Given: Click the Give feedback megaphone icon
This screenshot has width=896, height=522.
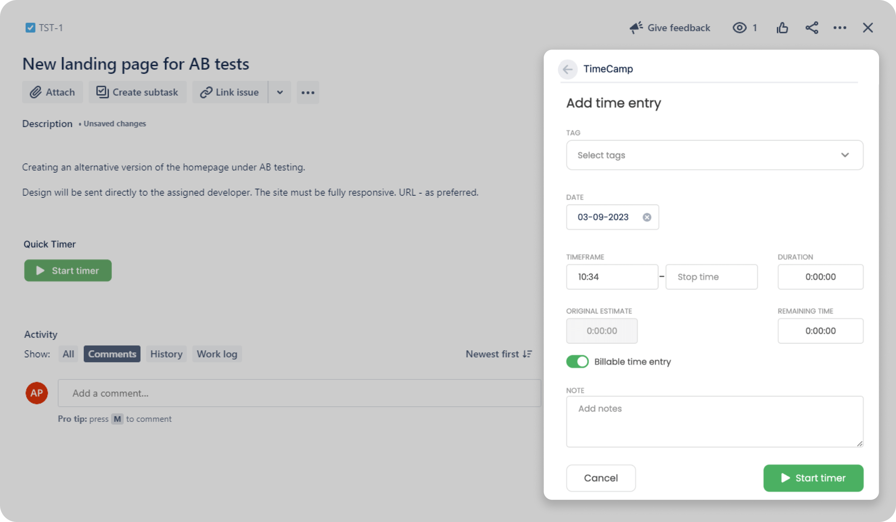Looking at the screenshot, I should [x=636, y=28].
